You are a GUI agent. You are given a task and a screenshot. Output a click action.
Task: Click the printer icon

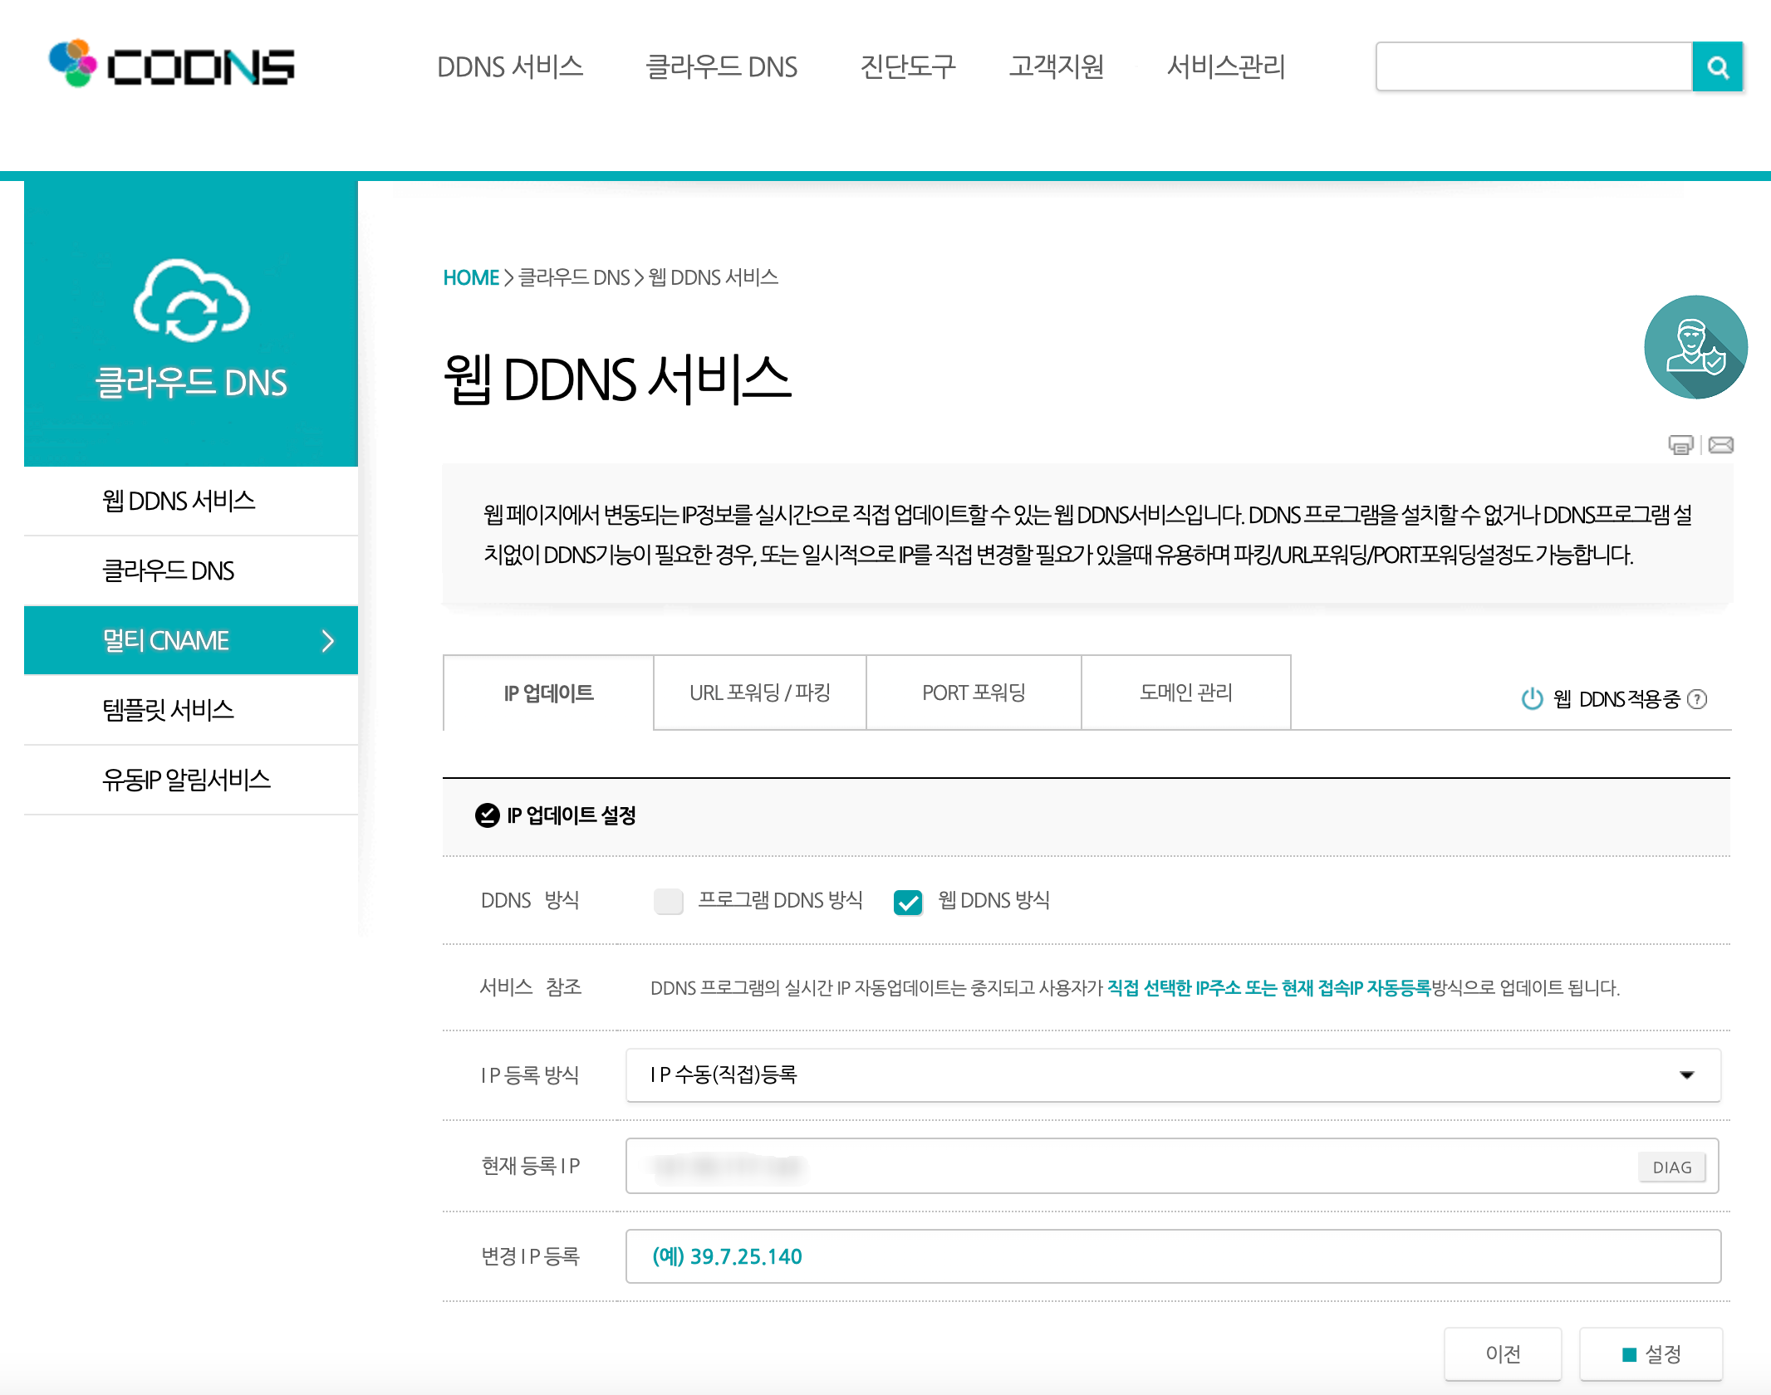[x=1680, y=445]
